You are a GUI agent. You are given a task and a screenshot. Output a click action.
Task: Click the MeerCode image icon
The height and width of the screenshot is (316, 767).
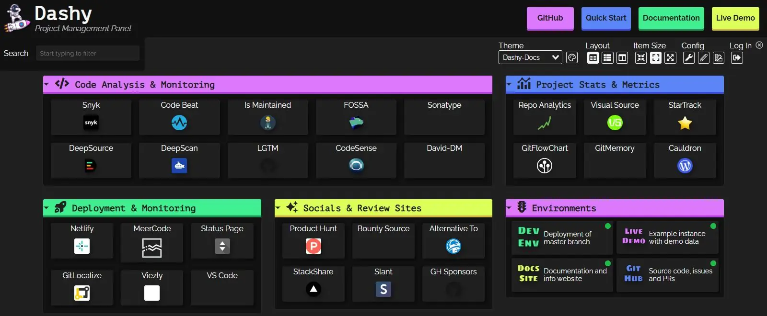coord(152,248)
